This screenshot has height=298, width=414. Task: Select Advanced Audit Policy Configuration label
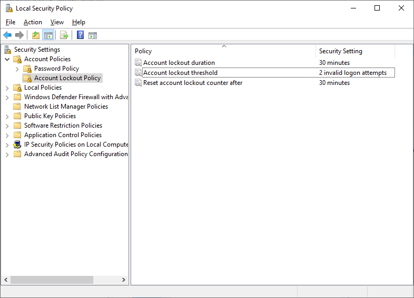[76, 154]
